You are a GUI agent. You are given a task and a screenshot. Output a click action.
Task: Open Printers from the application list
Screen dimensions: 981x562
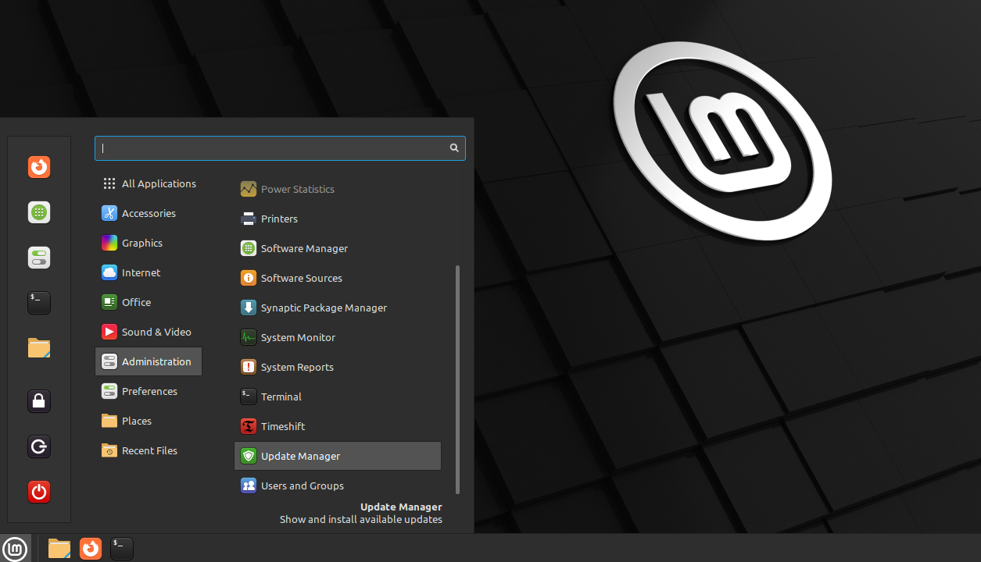point(338,219)
